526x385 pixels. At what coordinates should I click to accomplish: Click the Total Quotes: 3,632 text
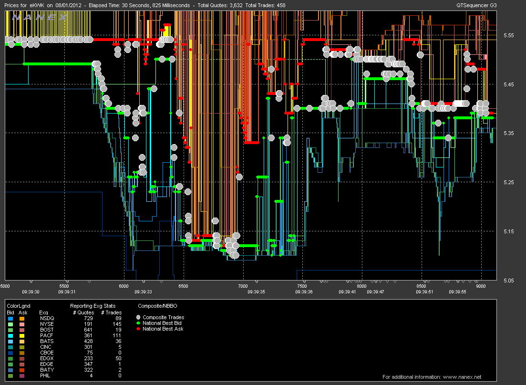(220, 5)
